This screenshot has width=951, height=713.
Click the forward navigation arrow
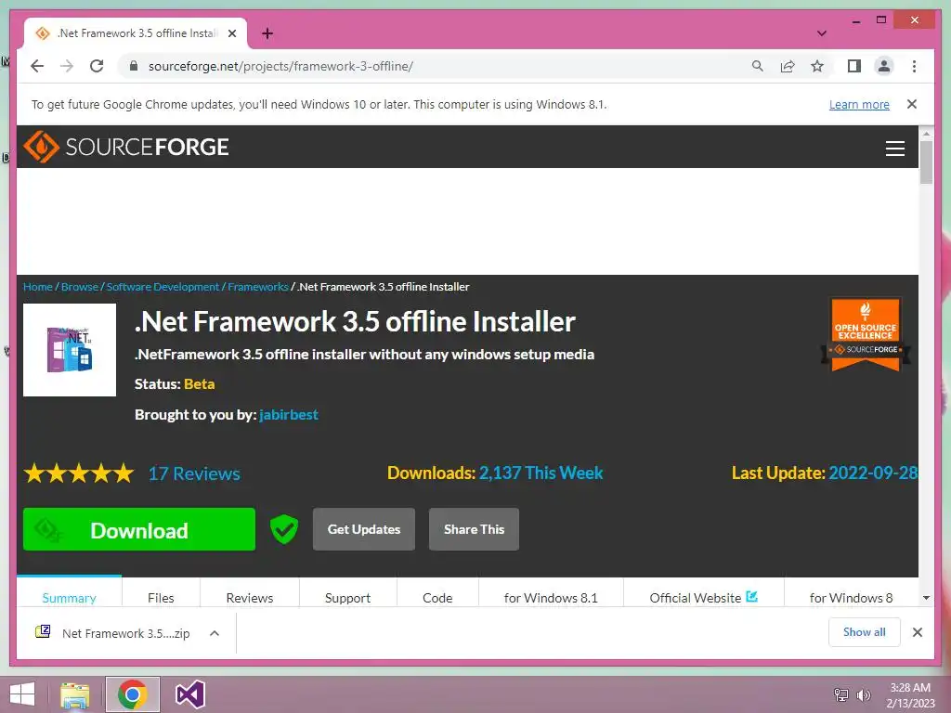[67, 66]
